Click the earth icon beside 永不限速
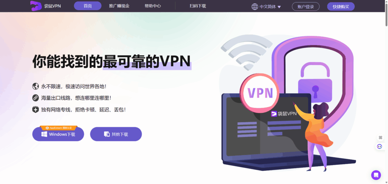The width and height of the screenshot is (388, 184). pos(36,86)
